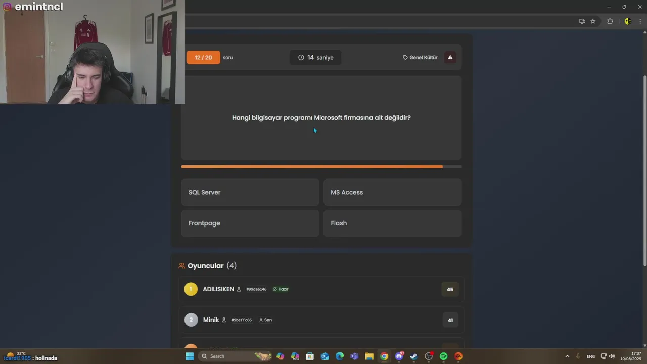Click the 22°C weather widget
Image resolution: width=647 pixels, height=364 pixels.
[16, 356]
